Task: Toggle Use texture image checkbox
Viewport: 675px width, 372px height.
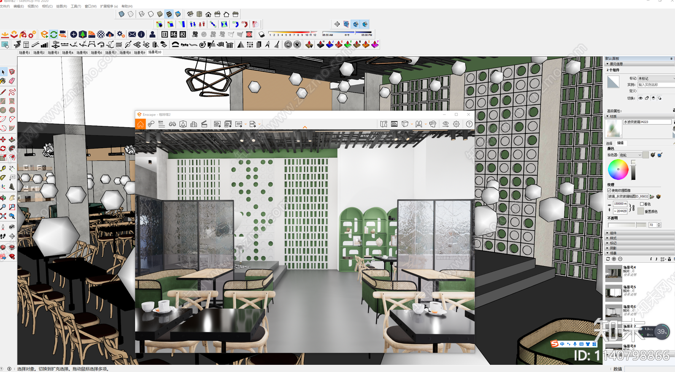Action: [609, 190]
